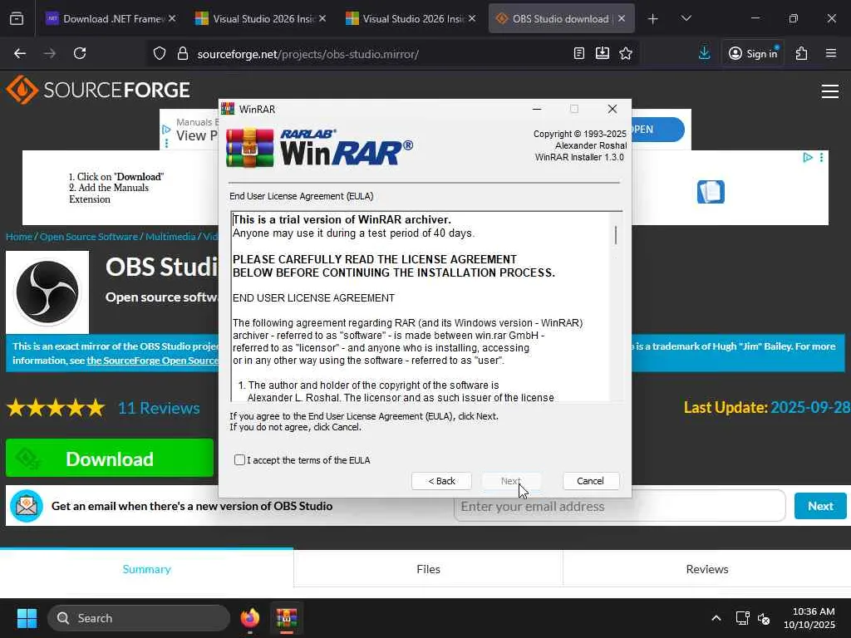This screenshot has height=638, width=851.
Task: Click the blue Next email subscribe button
Action: [820, 506]
